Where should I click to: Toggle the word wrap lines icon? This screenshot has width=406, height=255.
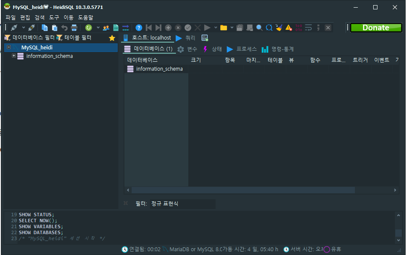coord(308,28)
